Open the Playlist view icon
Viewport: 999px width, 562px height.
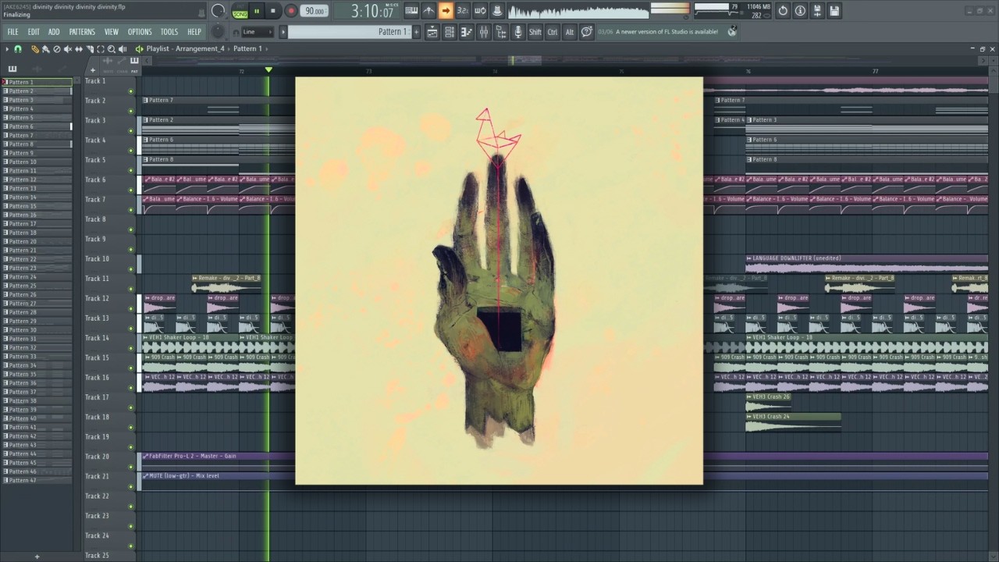point(432,32)
